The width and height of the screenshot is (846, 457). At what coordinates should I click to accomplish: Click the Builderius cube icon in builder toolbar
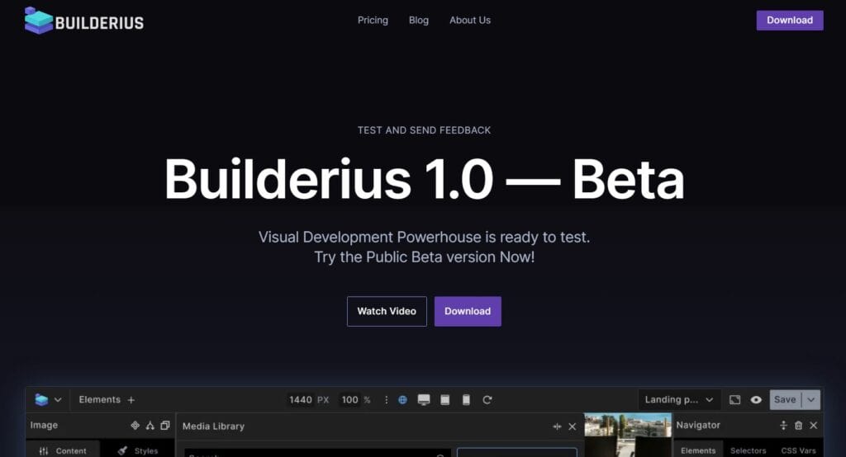41,399
